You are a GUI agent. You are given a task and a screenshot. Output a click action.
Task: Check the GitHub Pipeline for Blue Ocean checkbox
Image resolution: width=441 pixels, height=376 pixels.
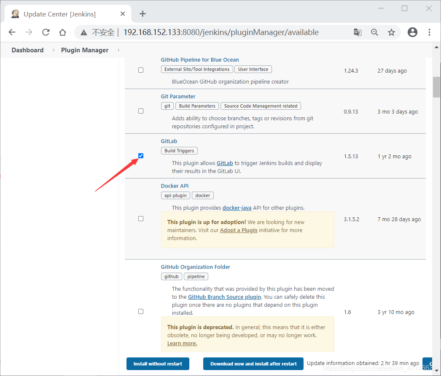point(141,70)
